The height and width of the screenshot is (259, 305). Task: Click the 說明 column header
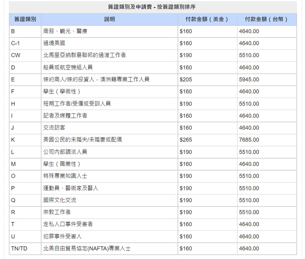(x=109, y=19)
